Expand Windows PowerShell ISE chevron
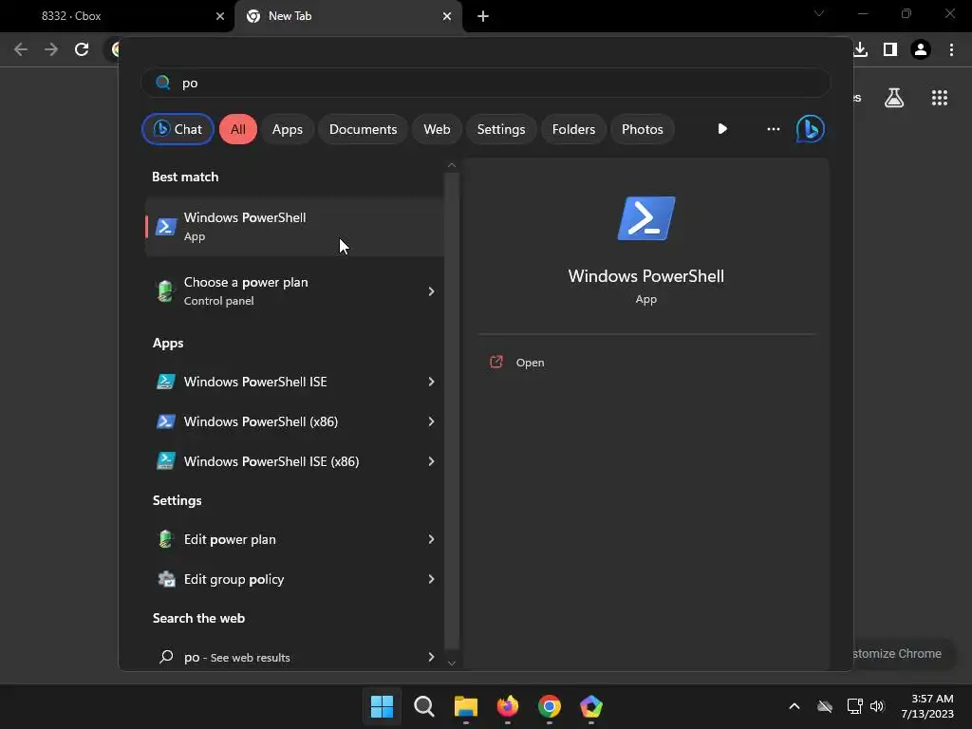 431,382
